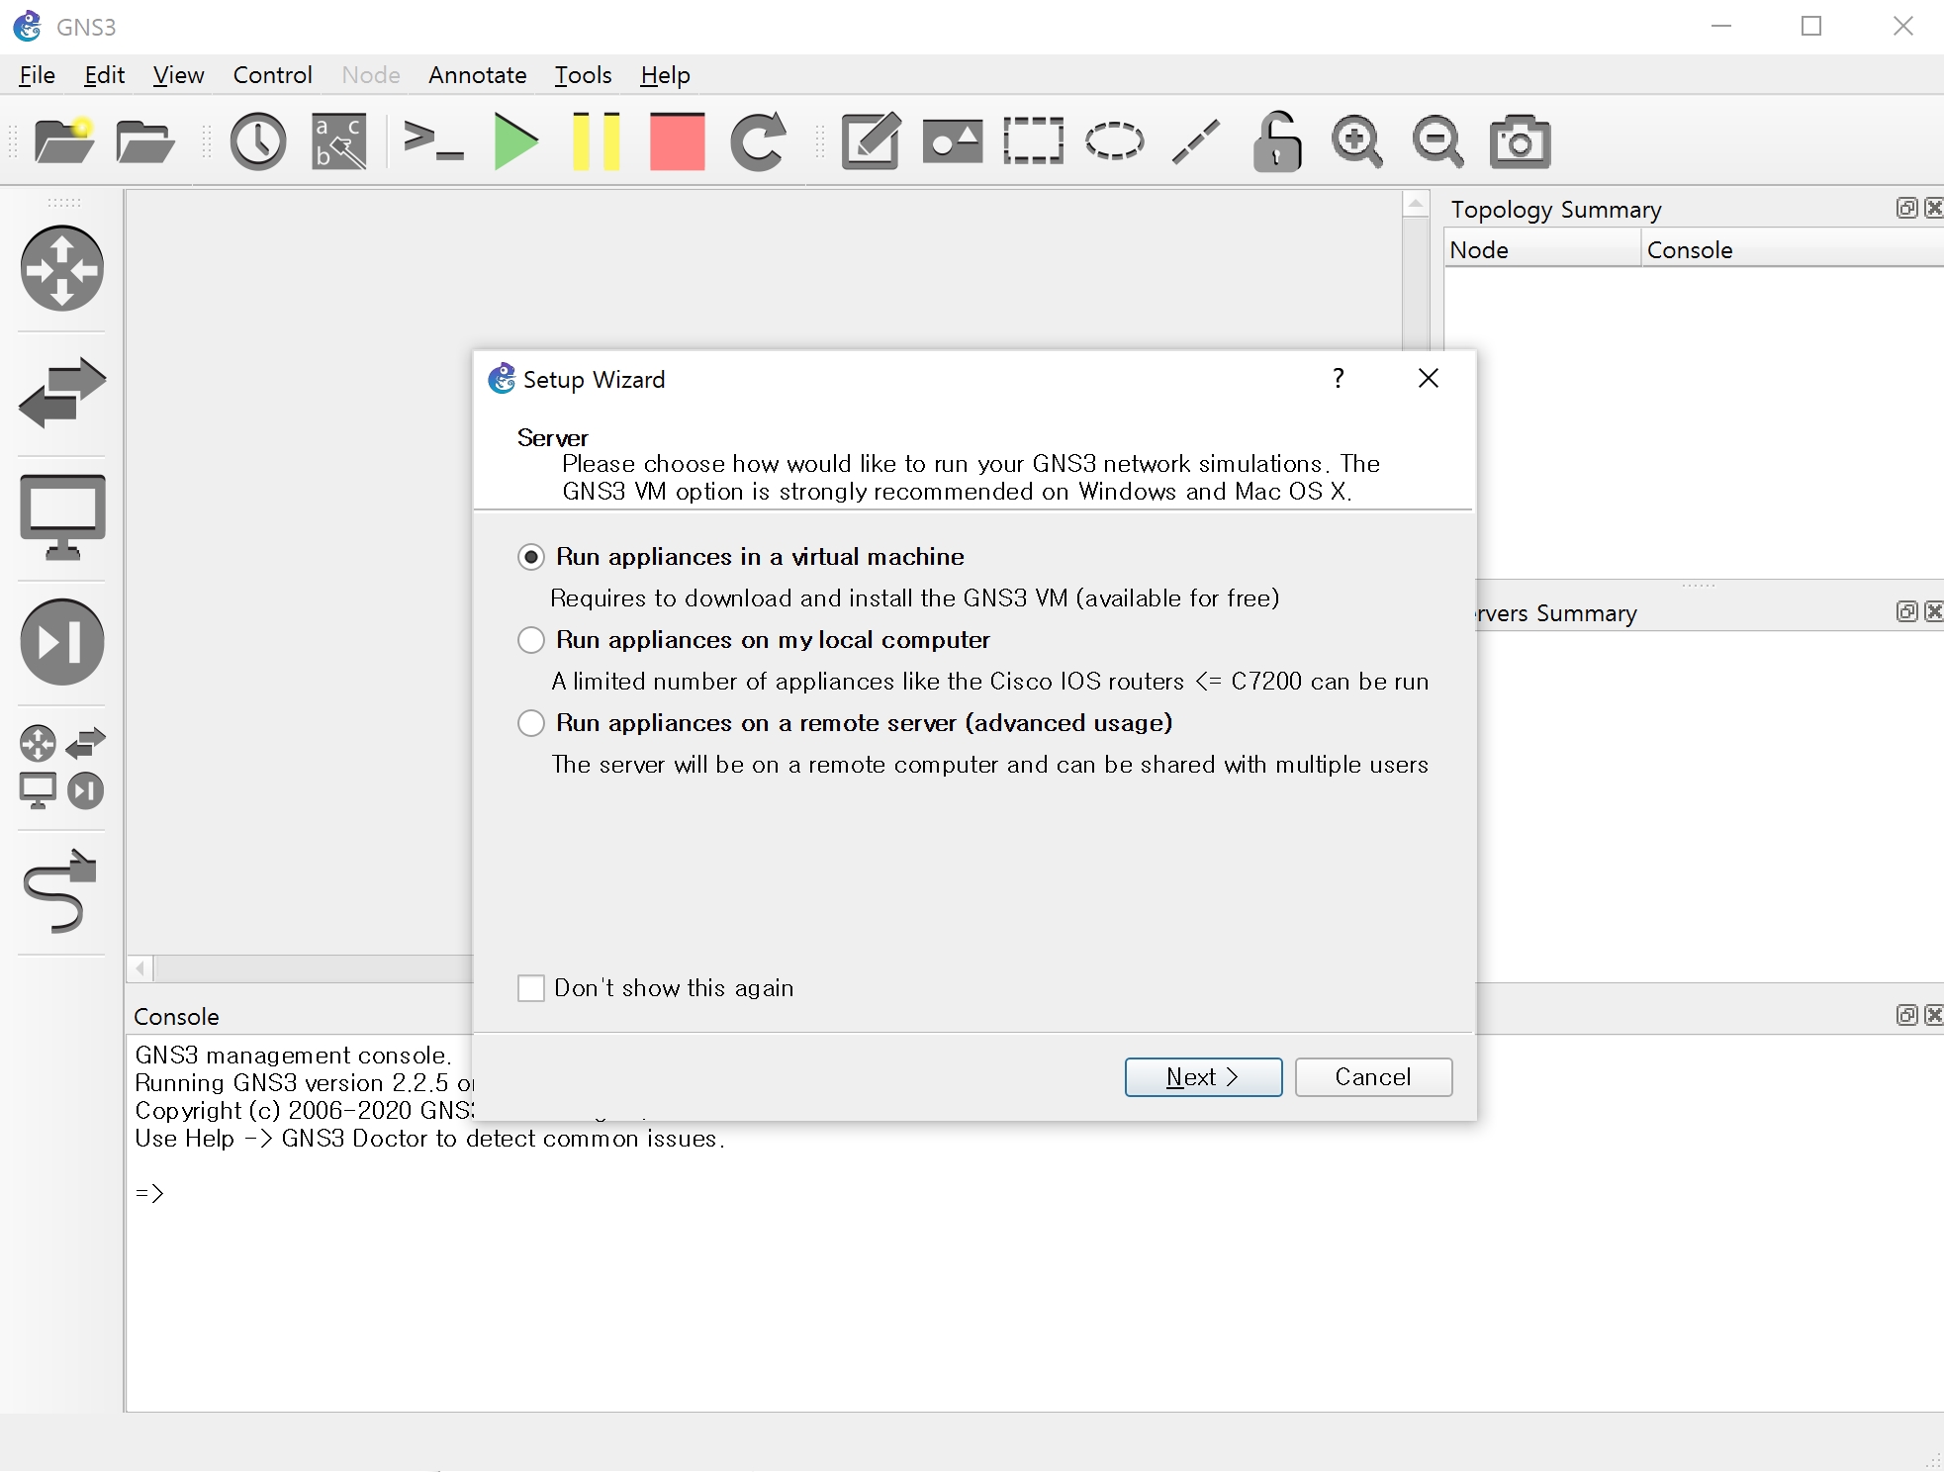The height and width of the screenshot is (1472, 1944).
Task: Open the console terminal toolbar icon
Action: pos(433,141)
